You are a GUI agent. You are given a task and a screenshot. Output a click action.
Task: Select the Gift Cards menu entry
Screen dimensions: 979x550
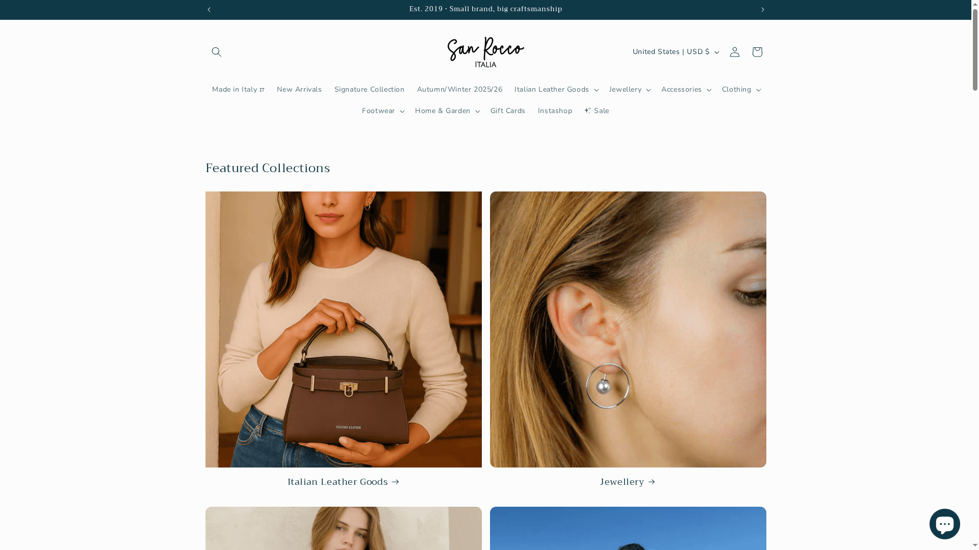click(x=507, y=111)
